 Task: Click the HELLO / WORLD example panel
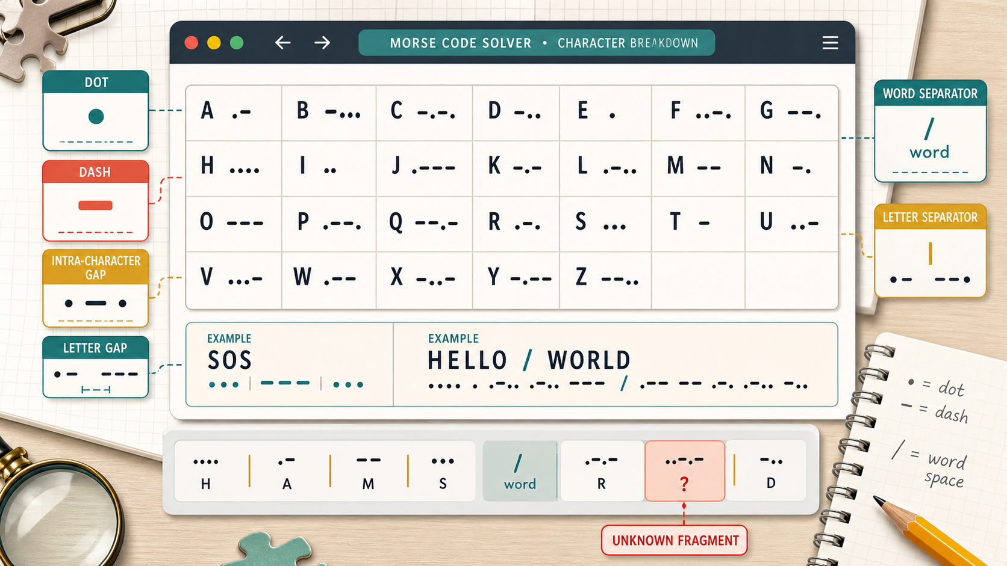[x=616, y=365]
